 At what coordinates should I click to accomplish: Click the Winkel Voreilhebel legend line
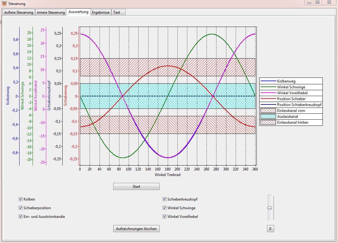click(x=268, y=93)
